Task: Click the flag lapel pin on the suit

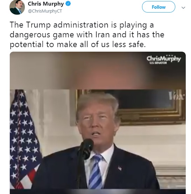Action: pos(120,168)
